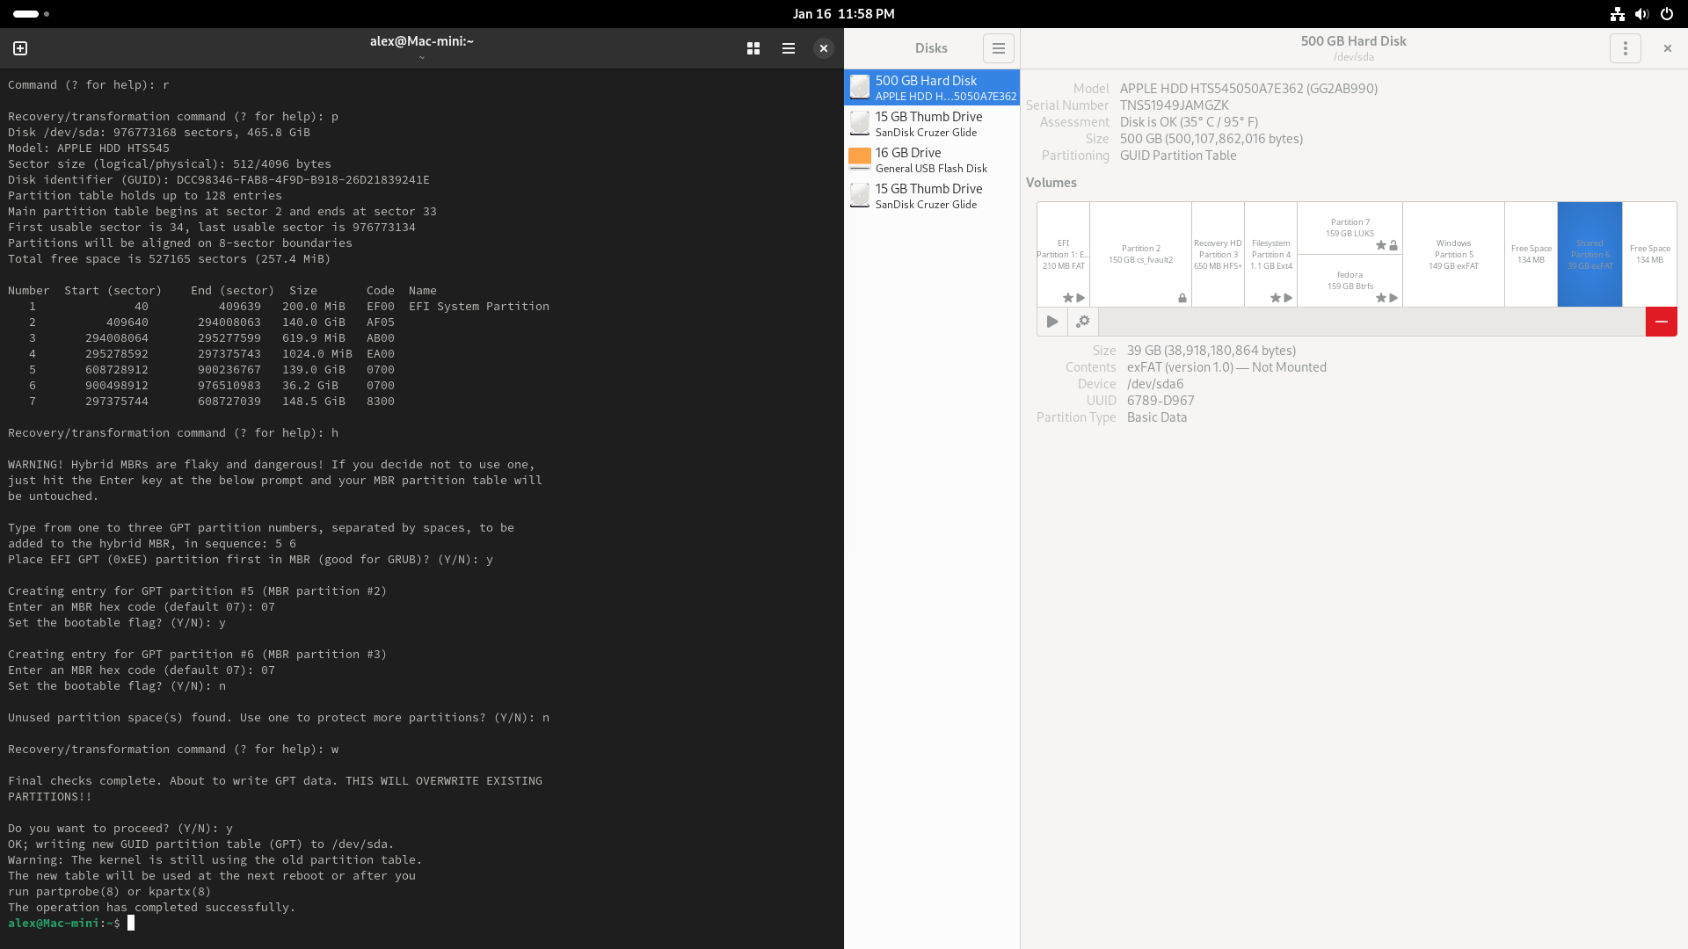This screenshot has width=1688, height=949.
Task: Click the close button for Disks window
Action: click(x=1667, y=47)
